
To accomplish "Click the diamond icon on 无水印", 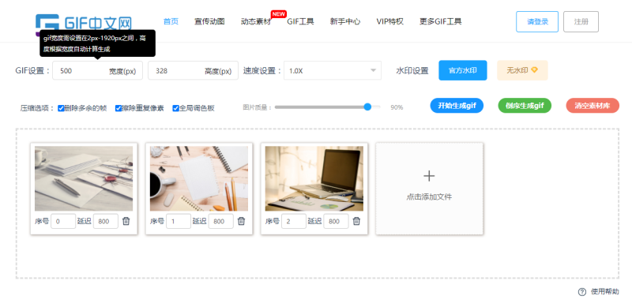I will click(x=535, y=70).
